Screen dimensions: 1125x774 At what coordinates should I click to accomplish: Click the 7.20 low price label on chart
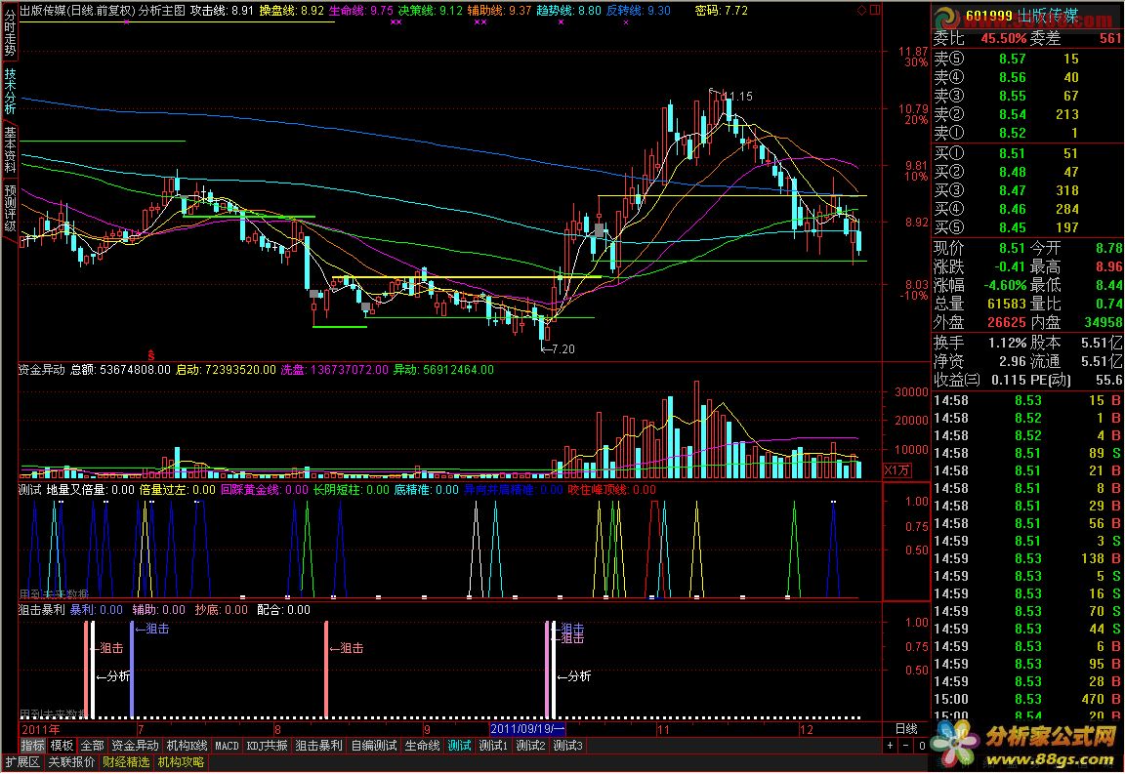(563, 349)
